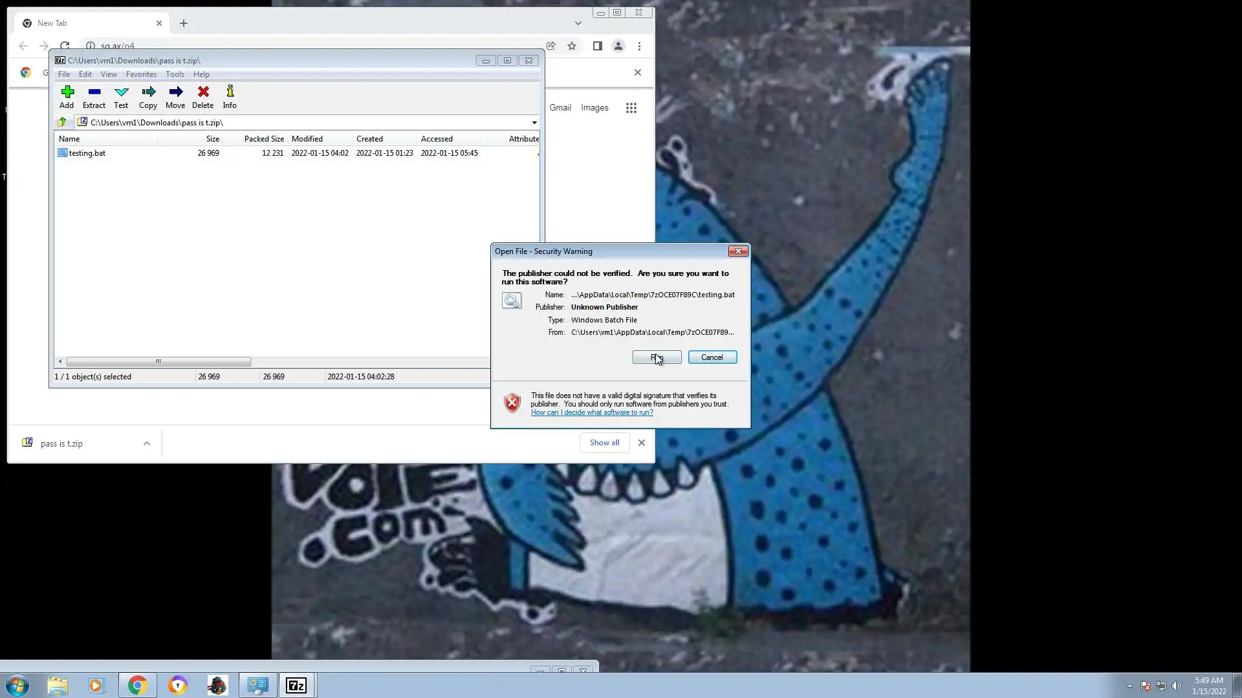Click the Show all downloads button
This screenshot has height=698, width=1242.
coord(604,443)
